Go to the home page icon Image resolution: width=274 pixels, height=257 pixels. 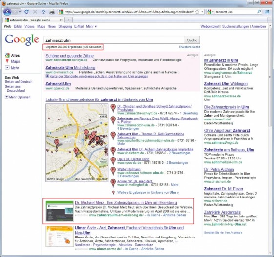tap(43, 12)
